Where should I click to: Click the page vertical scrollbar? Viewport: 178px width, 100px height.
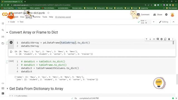coord(177,79)
